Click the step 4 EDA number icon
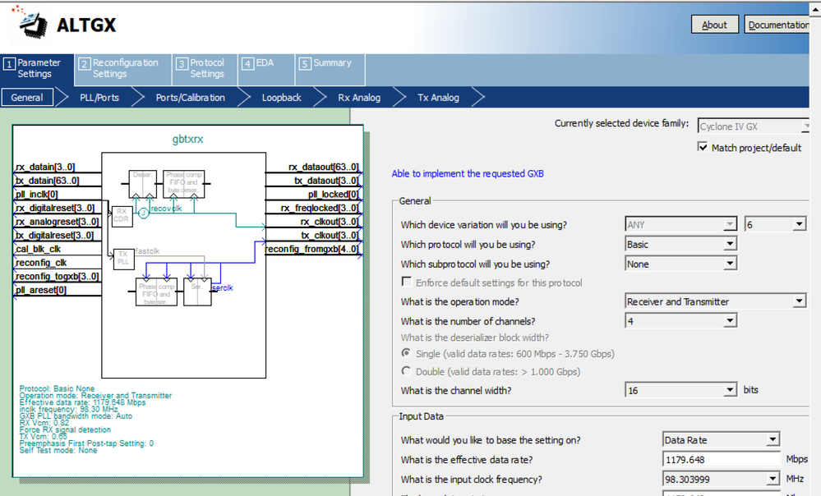 [247, 64]
